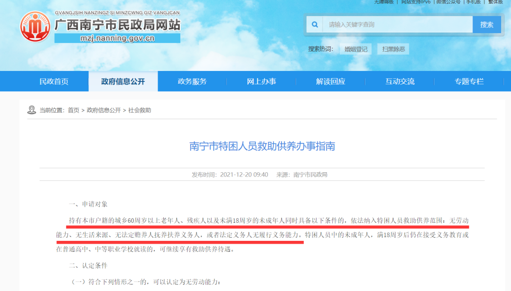Click article title 南宁市特困人员救助供养办事指南
The height and width of the screenshot is (291, 511).
[x=262, y=146]
